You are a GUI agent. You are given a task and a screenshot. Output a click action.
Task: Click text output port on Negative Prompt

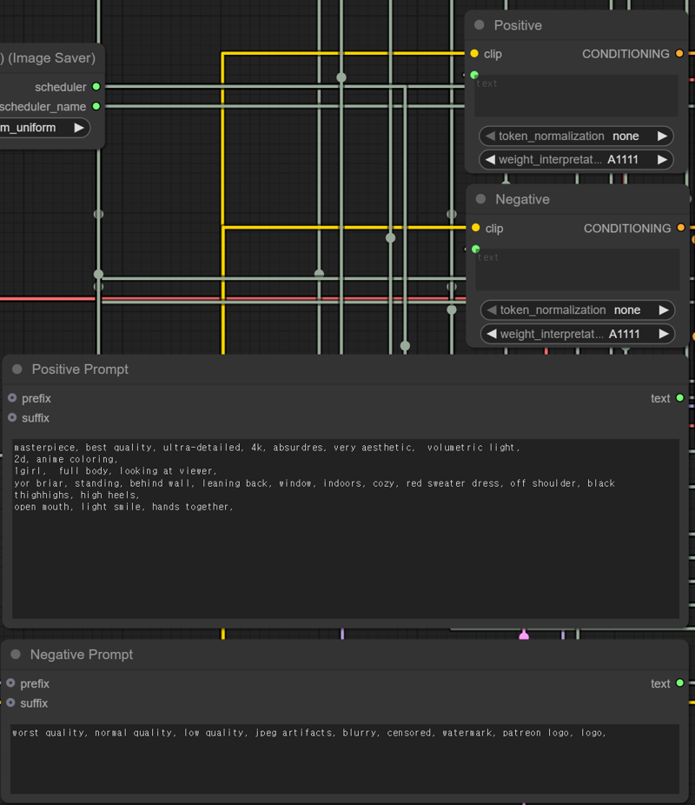tap(679, 682)
